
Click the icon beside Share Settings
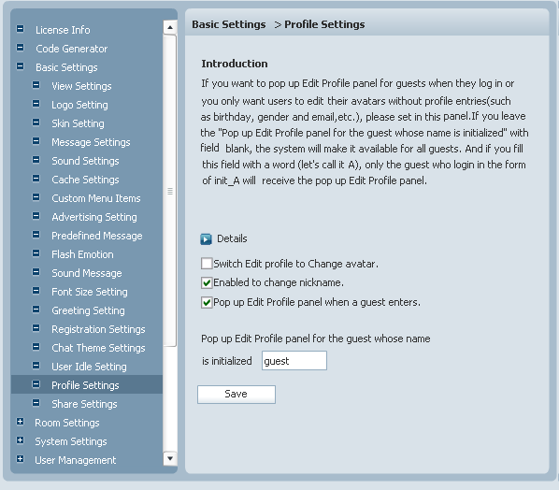pos(36,403)
